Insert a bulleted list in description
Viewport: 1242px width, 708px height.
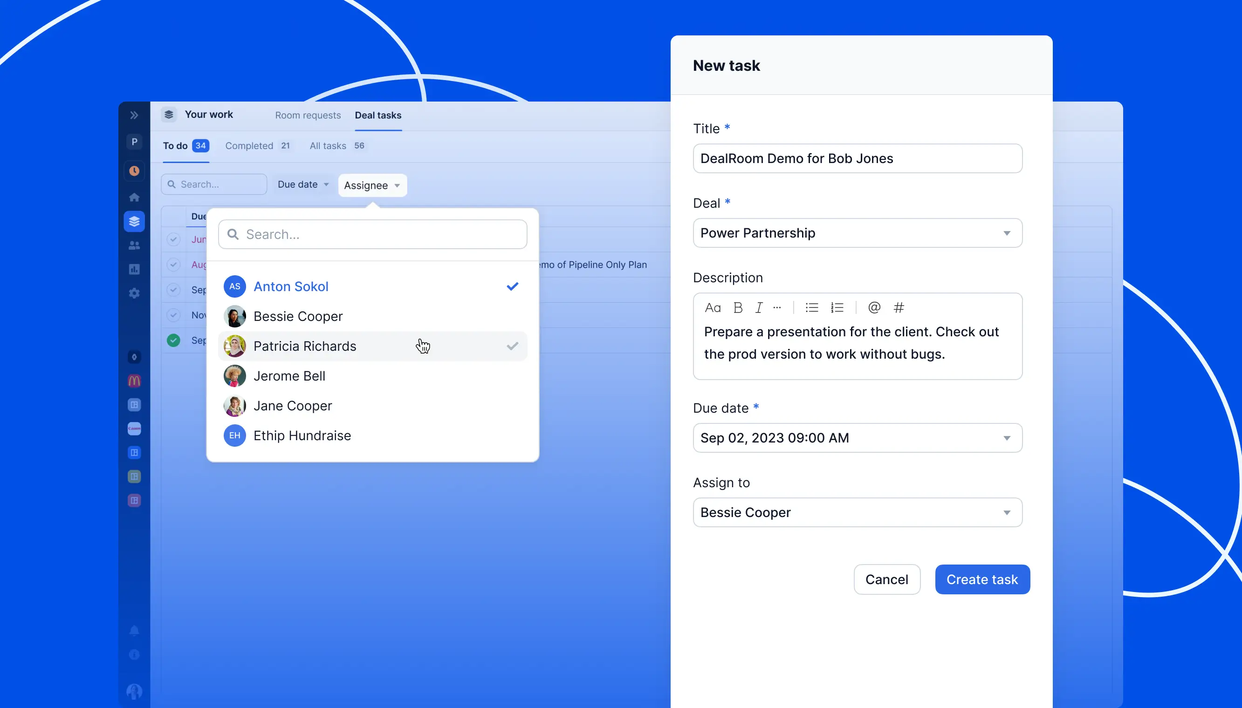click(811, 307)
